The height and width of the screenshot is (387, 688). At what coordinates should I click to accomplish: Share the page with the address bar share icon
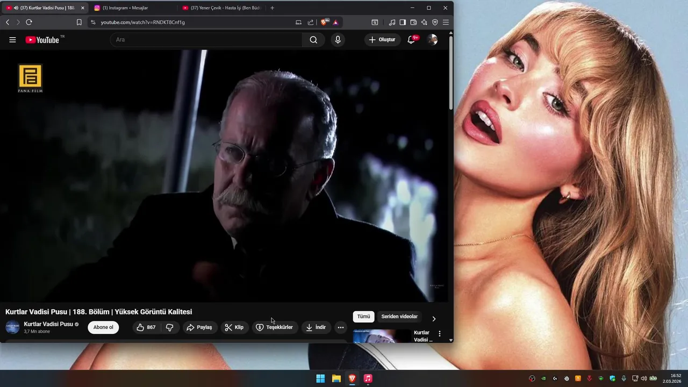(311, 22)
